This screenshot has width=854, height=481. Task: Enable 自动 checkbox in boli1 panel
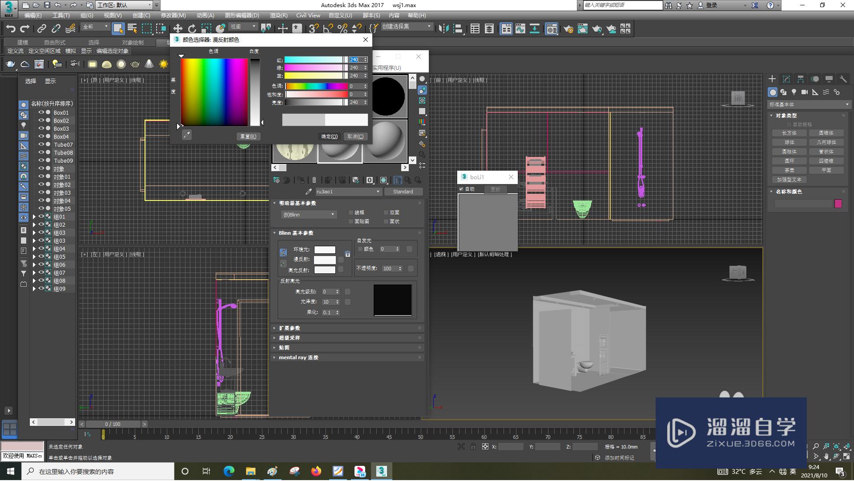(462, 188)
